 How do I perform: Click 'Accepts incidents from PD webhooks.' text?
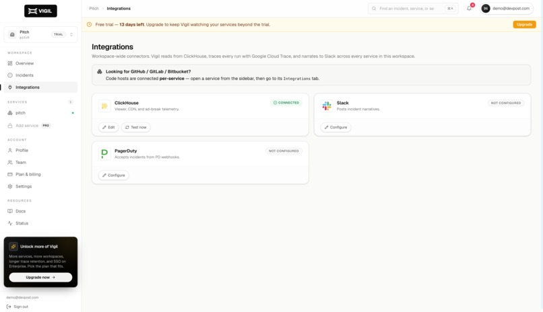pyautogui.click(x=147, y=157)
